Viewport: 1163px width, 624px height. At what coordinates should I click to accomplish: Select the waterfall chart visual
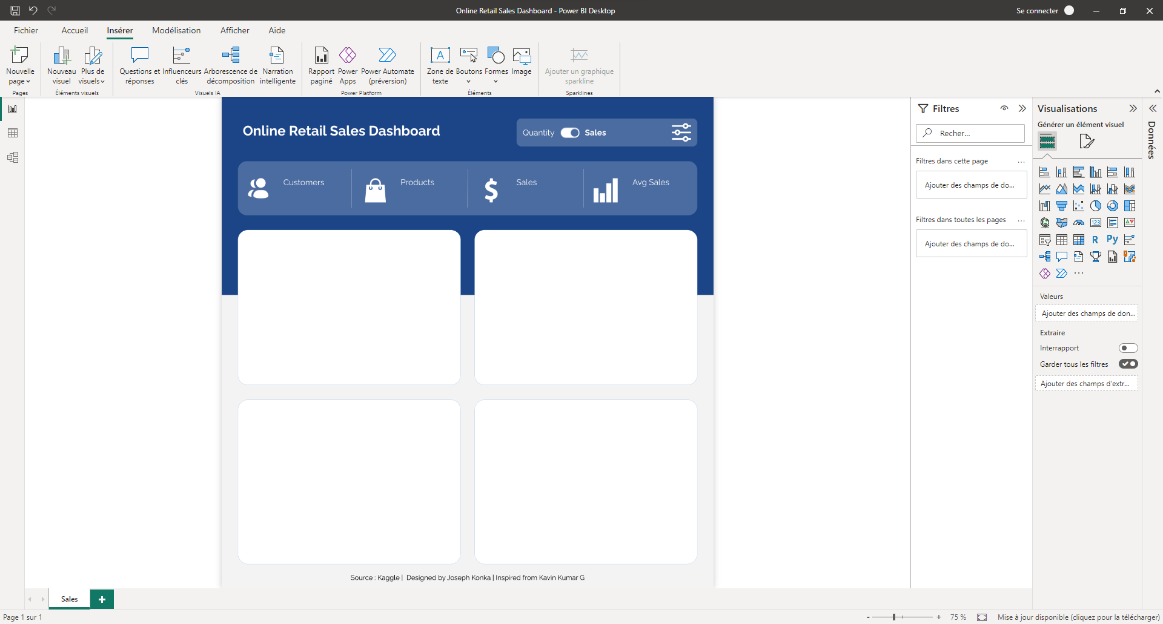click(x=1044, y=206)
